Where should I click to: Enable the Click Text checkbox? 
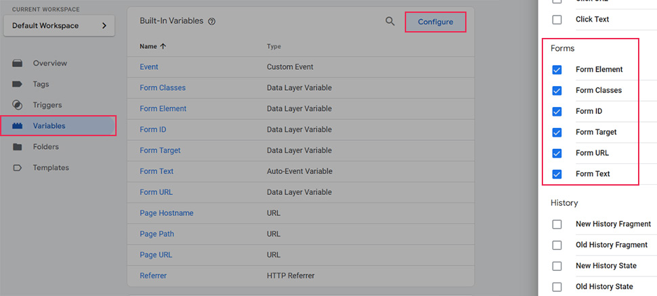557,20
